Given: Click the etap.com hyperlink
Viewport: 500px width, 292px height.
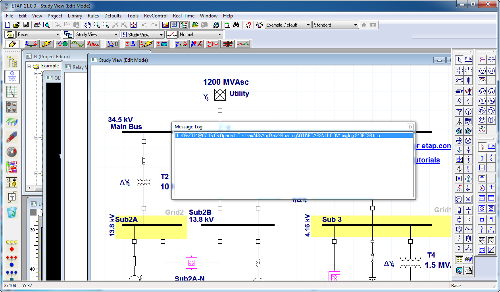Looking at the screenshot, I should 433,146.
